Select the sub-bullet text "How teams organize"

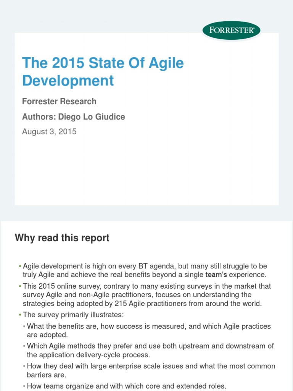[x=127, y=386]
